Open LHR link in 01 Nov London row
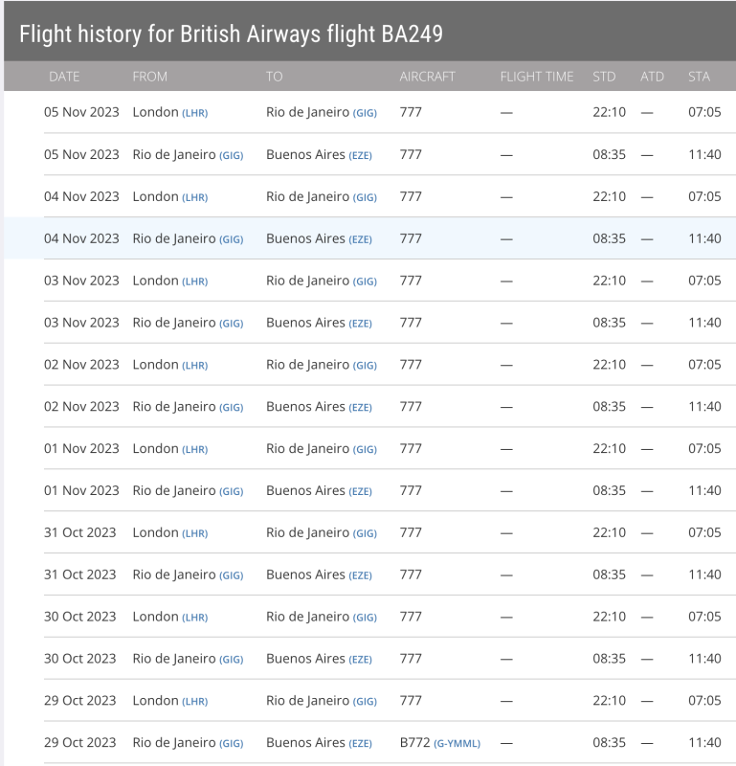 195,449
